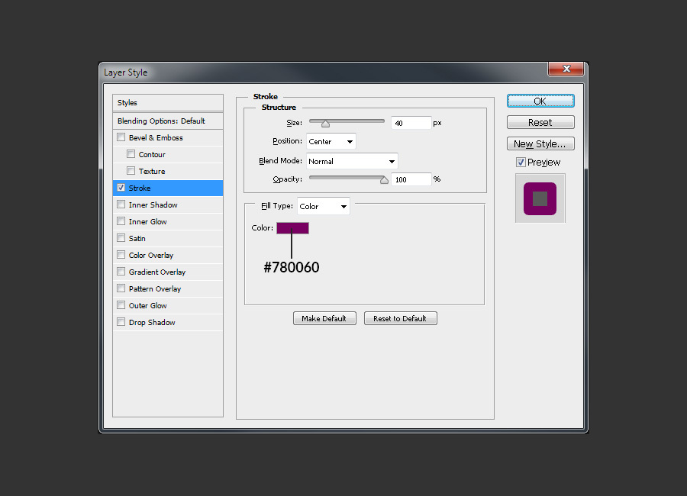Enable the Color Overlay effect
The height and width of the screenshot is (496, 687).
click(121, 255)
